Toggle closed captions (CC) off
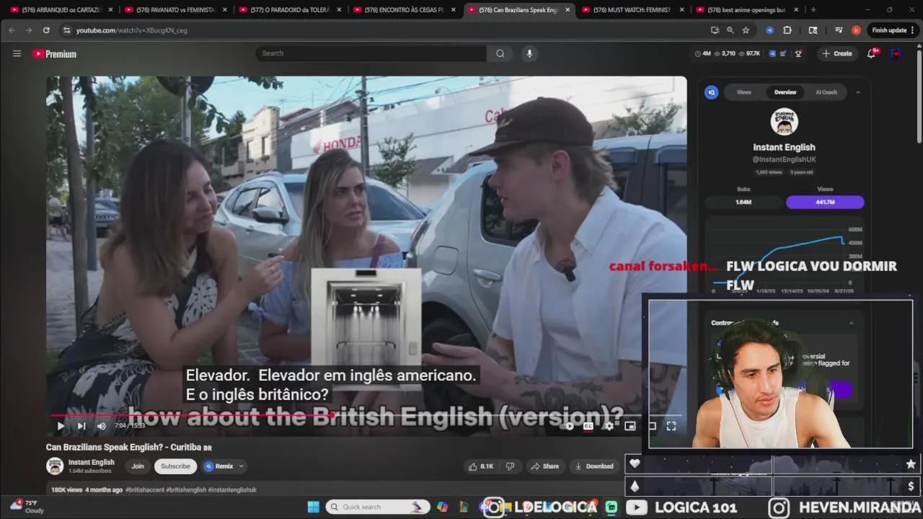The width and height of the screenshot is (923, 519). [588, 426]
